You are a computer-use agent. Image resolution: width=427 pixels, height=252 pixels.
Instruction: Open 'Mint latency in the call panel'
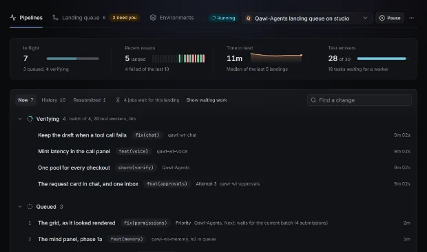[74, 152]
